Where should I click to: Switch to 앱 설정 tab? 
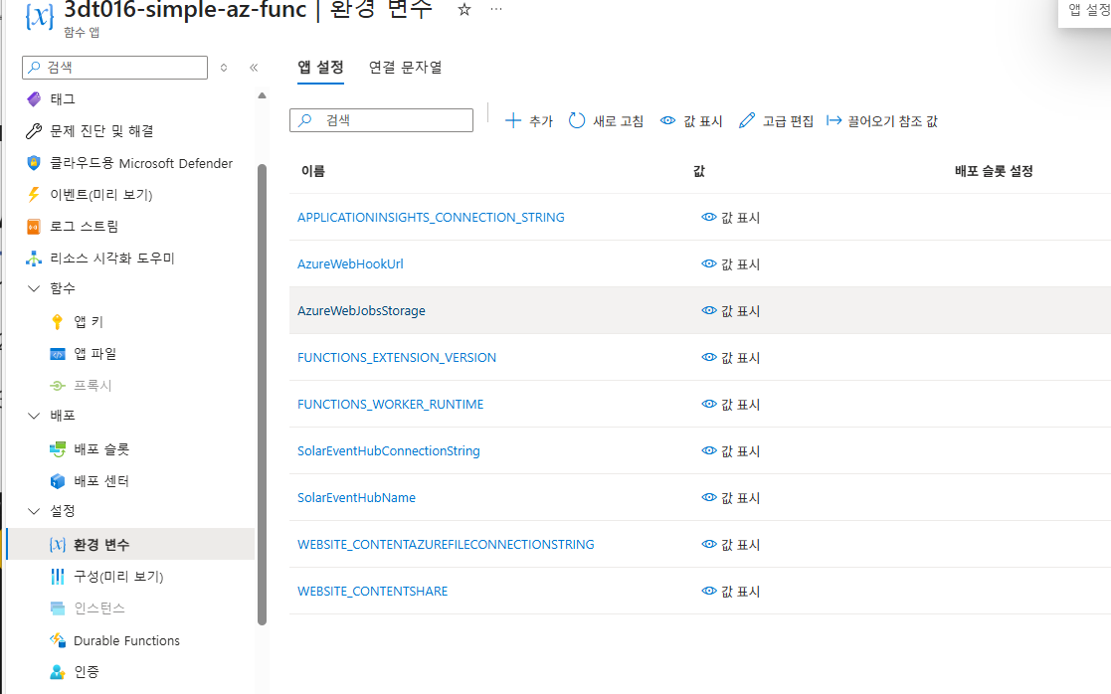[320, 68]
